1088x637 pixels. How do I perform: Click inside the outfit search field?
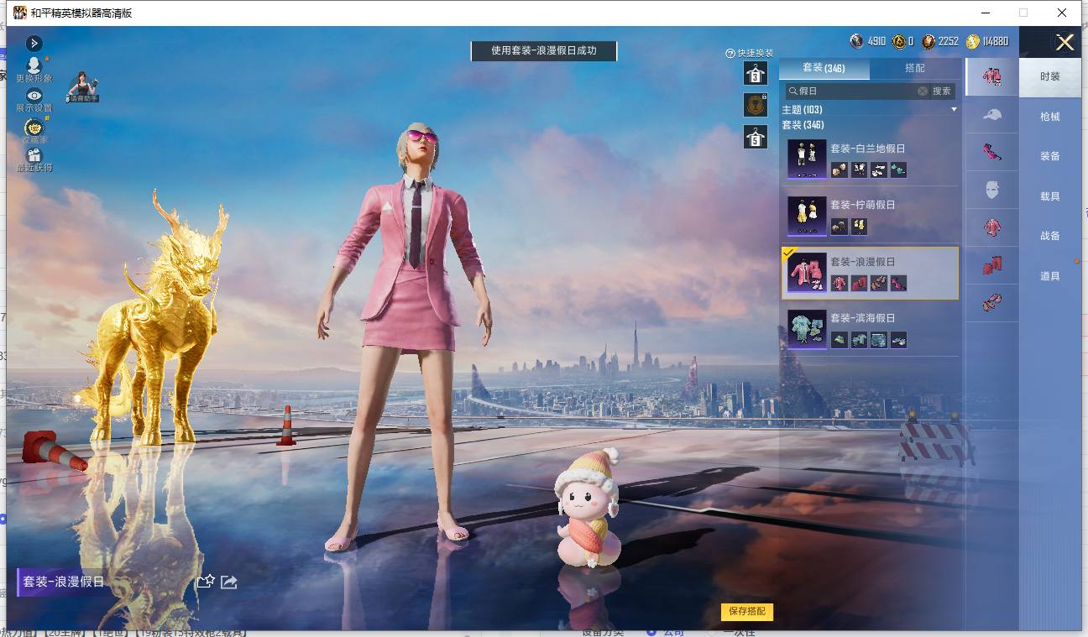coord(856,91)
